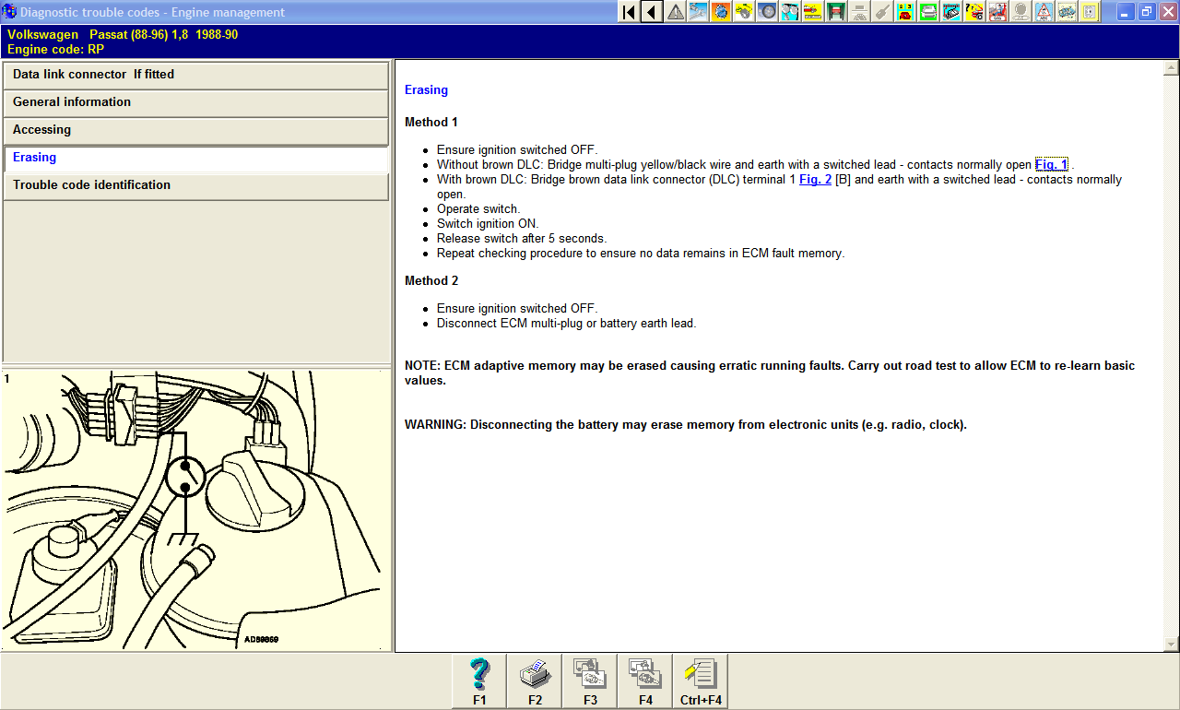This screenshot has height=710, width=1180.
Task: Open 'Data link connector If fitted' section
Action: 195,75
